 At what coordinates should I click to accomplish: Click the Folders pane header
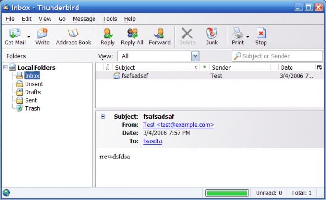pyautogui.click(x=16, y=56)
